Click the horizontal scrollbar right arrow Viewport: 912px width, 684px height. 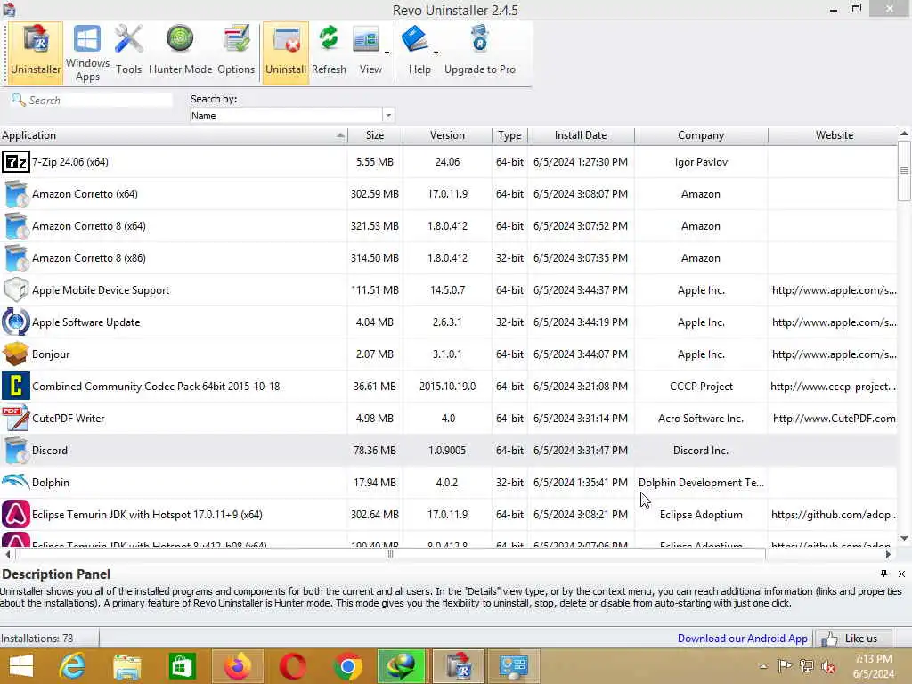click(888, 554)
